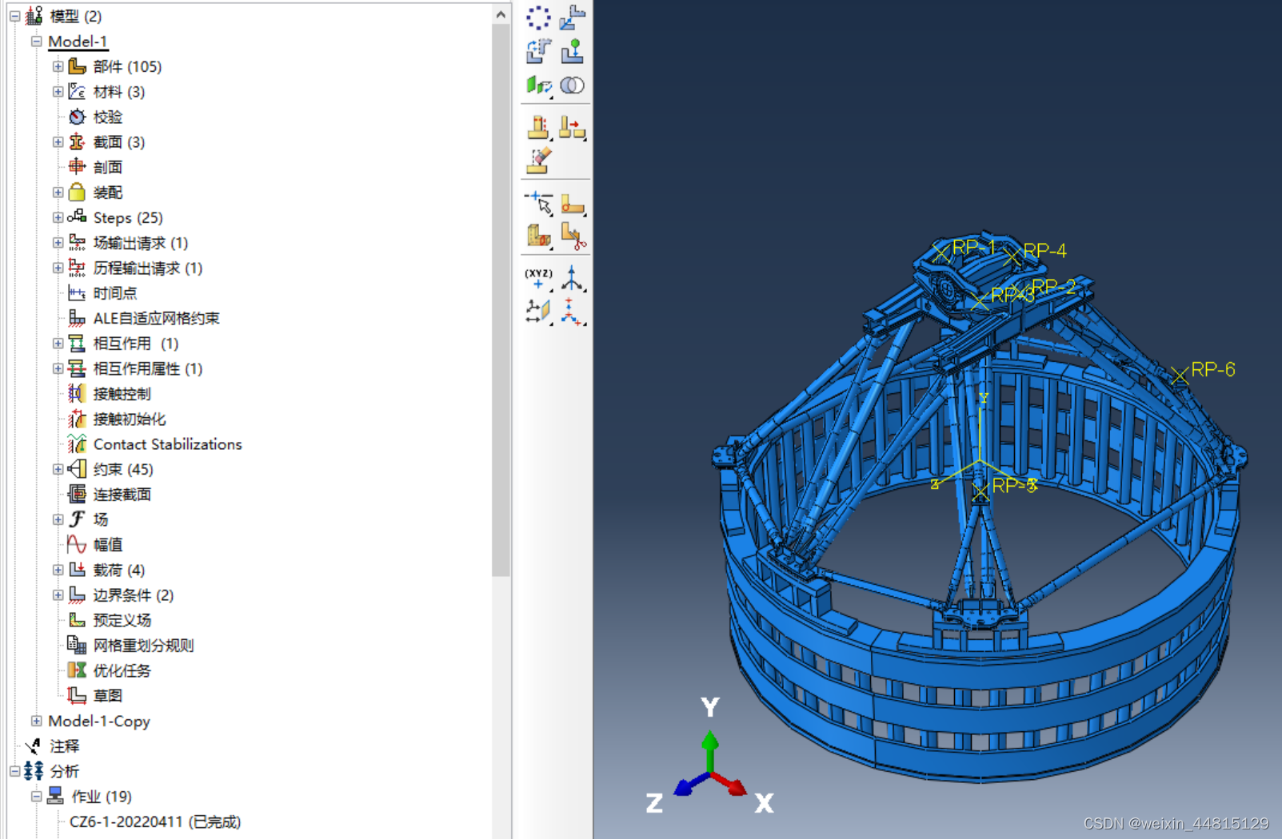
Task: Click the three-arrow datum axis tool
Action: tap(572, 278)
